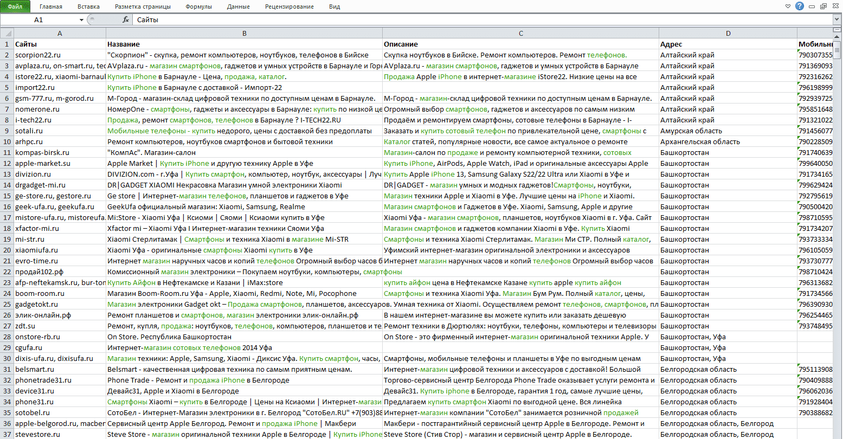Select row 9 by its row header
The image size is (843, 439).
click(x=7, y=131)
